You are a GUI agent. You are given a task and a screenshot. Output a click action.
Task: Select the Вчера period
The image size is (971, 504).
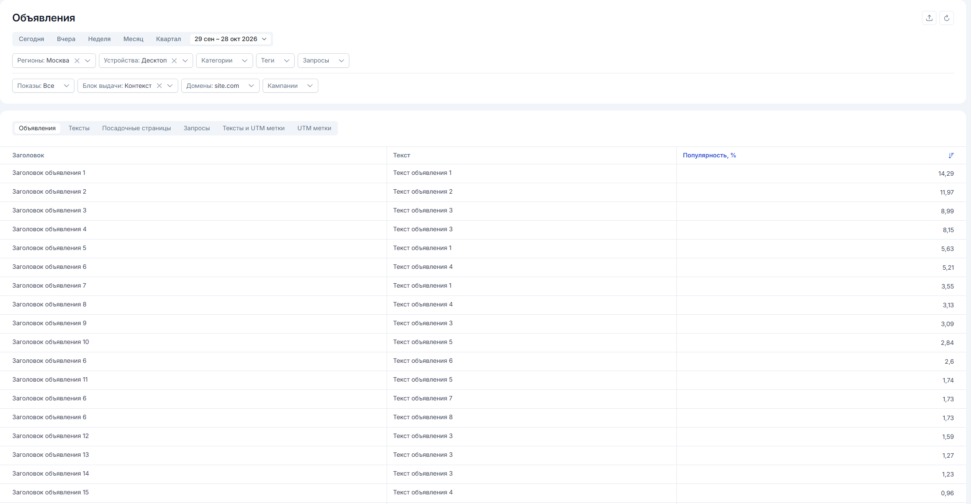pos(66,39)
